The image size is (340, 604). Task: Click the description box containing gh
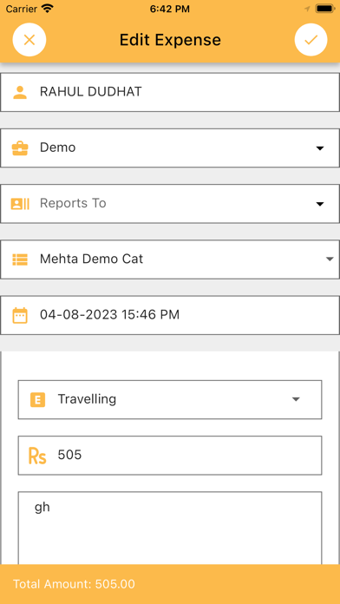(170, 528)
